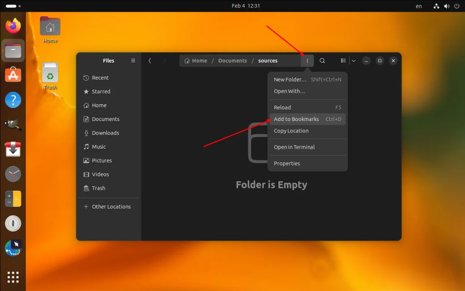
Task: Click Open in Terminal option
Action: (x=294, y=147)
